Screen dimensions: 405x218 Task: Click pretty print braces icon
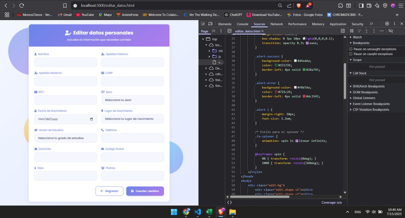[x=229, y=202]
